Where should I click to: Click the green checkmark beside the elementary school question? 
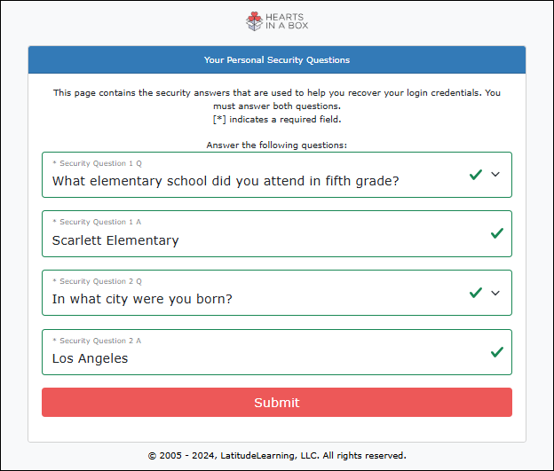[x=476, y=175]
